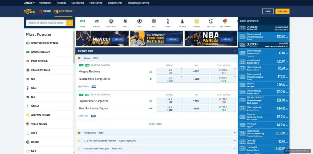Click the Login button
Image resolution: width=313 pixels, height=154 pixels.
click(x=268, y=11)
